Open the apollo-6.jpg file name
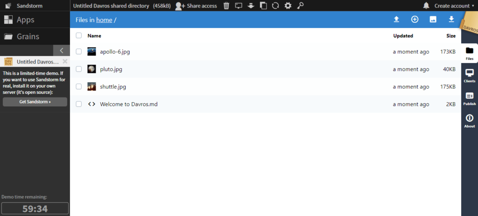 [x=115, y=52]
